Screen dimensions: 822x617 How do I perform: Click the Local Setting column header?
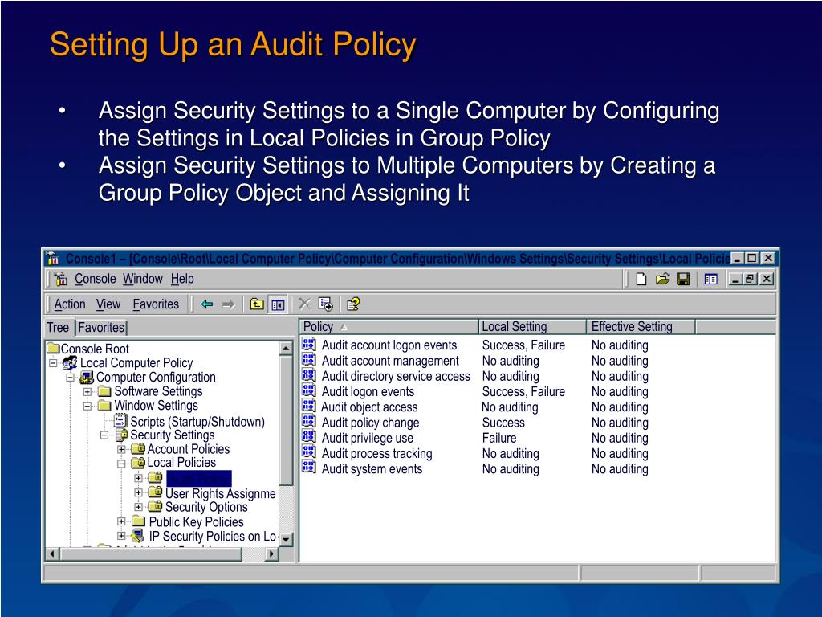coord(532,326)
